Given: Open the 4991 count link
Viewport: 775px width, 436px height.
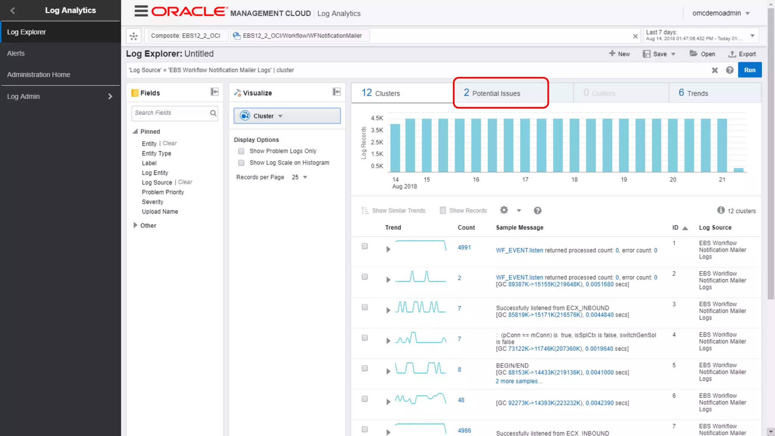Looking at the screenshot, I should [x=464, y=248].
